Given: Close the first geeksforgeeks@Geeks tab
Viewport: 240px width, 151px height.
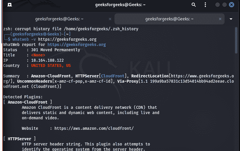Looking at the screenshot, I should tap(110, 19).
